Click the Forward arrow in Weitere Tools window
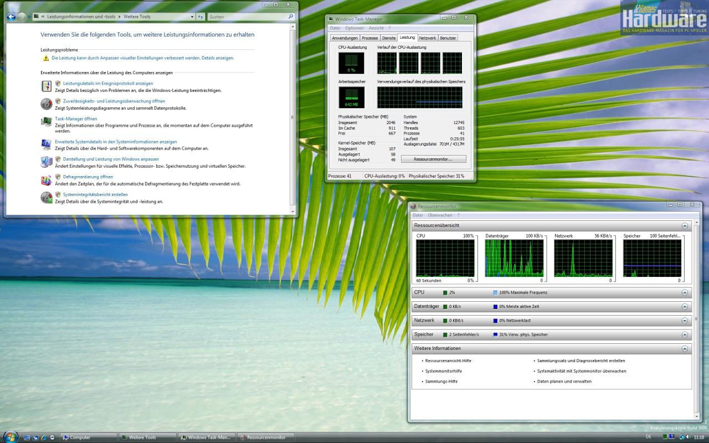The height and width of the screenshot is (443, 709). pyautogui.click(x=22, y=17)
